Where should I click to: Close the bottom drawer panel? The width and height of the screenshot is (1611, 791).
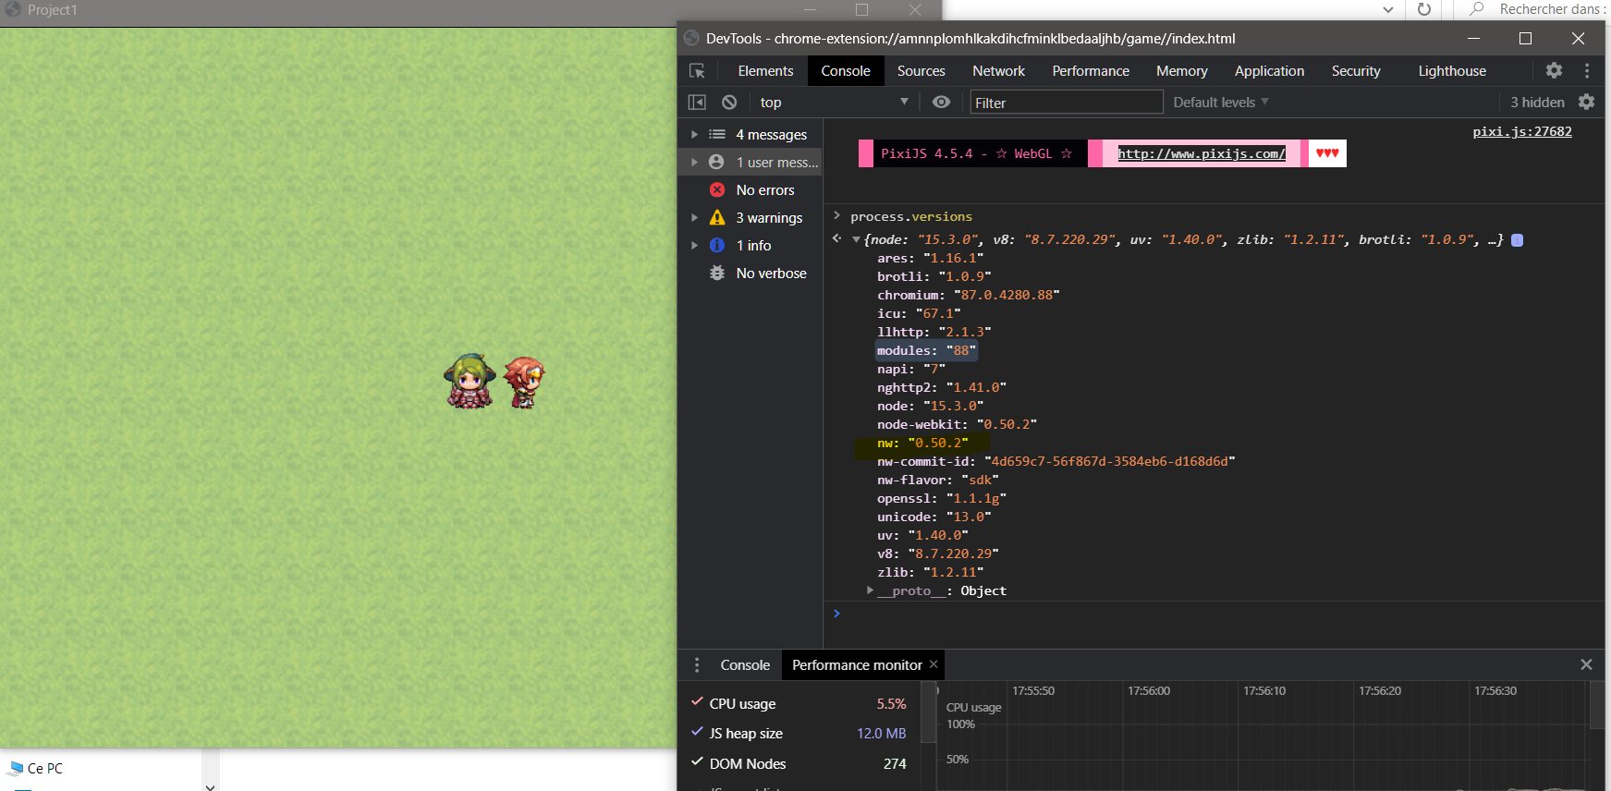pos(1586,664)
